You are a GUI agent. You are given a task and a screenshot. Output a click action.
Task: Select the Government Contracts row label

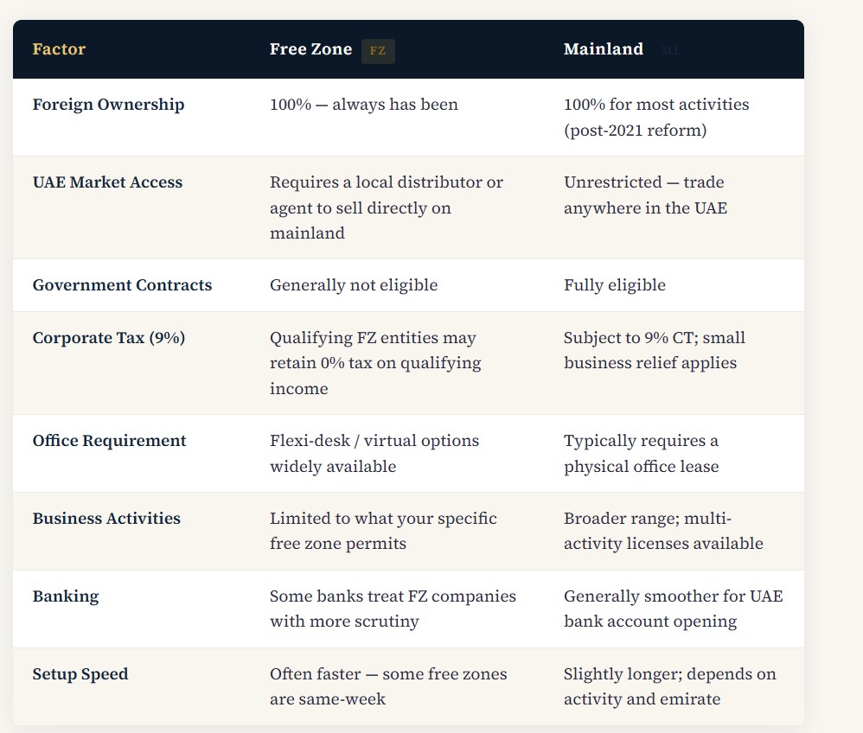pyautogui.click(x=122, y=285)
